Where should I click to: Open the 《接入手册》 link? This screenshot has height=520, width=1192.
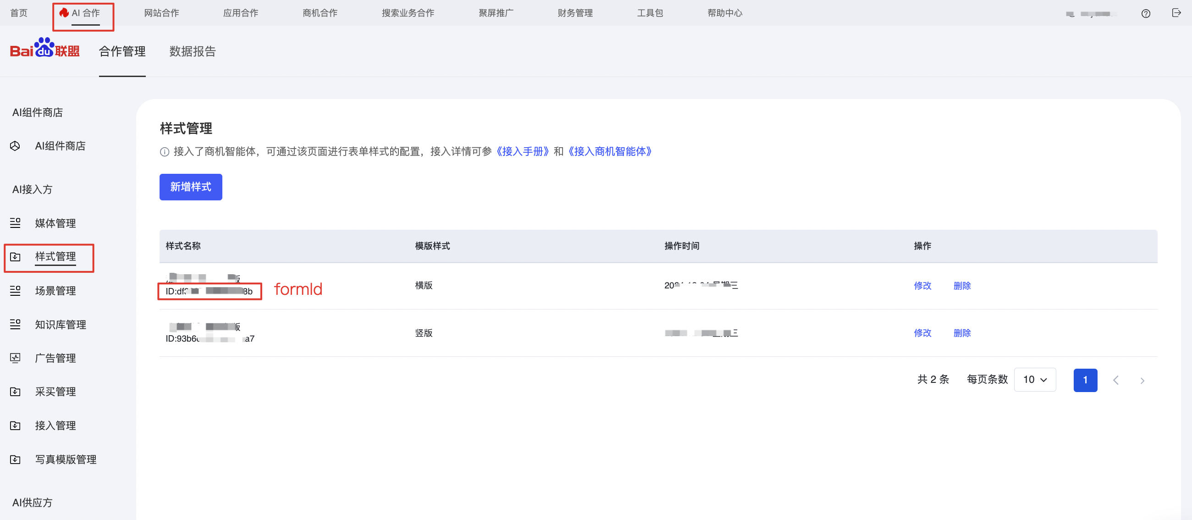[x=523, y=151]
